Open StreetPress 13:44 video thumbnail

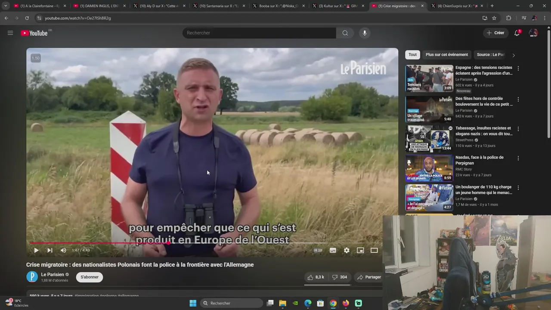point(429,139)
